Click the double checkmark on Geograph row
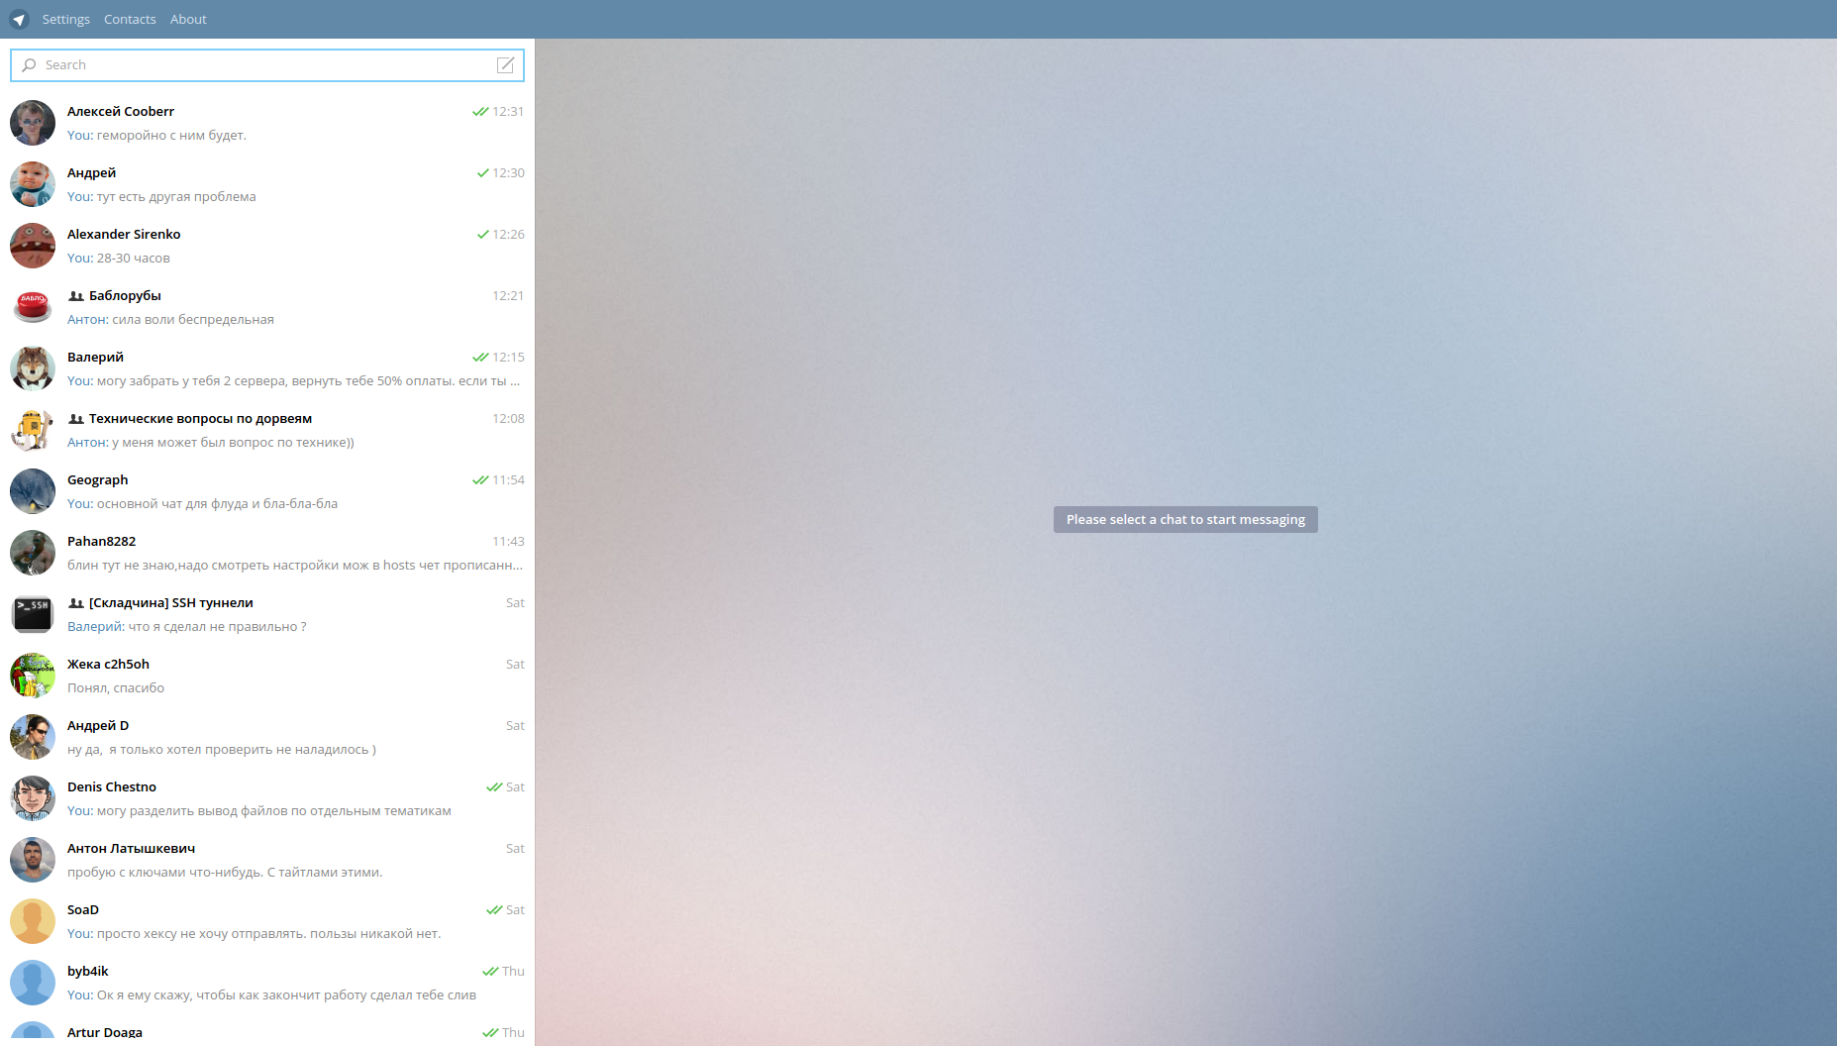The width and height of the screenshot is (1837, 1046). [480, 480]
